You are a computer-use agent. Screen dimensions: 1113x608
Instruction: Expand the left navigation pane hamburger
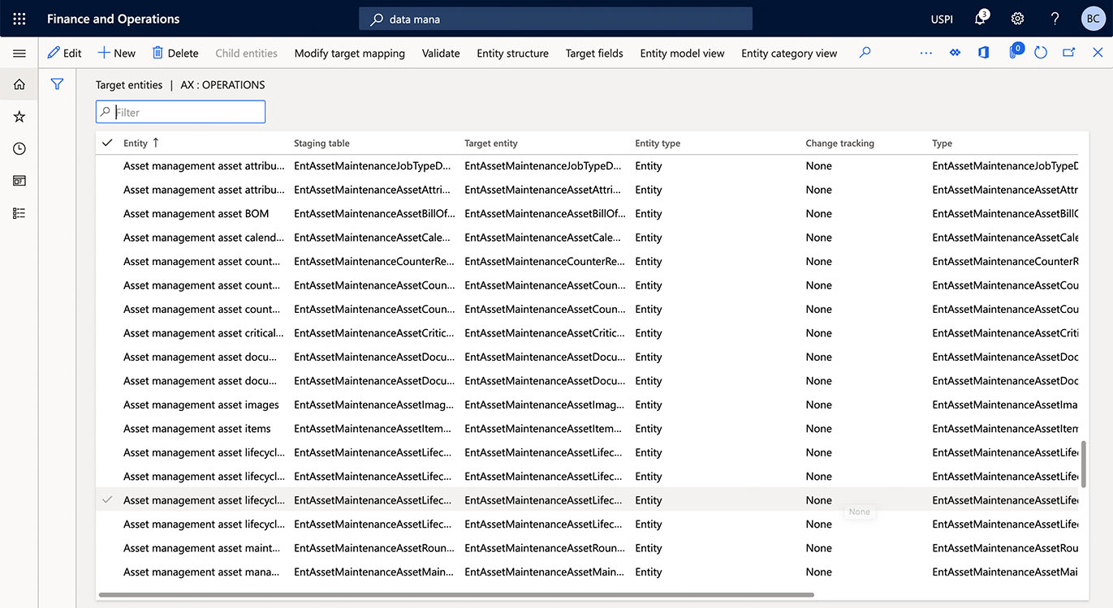pos(19,54)
